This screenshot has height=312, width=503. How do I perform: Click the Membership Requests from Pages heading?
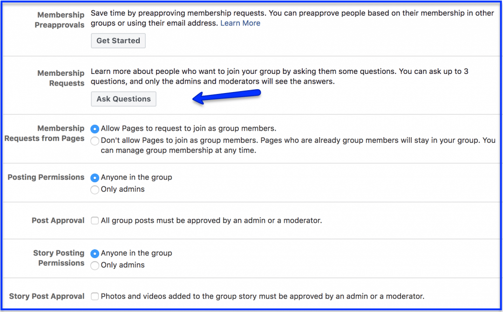point(44,133)
